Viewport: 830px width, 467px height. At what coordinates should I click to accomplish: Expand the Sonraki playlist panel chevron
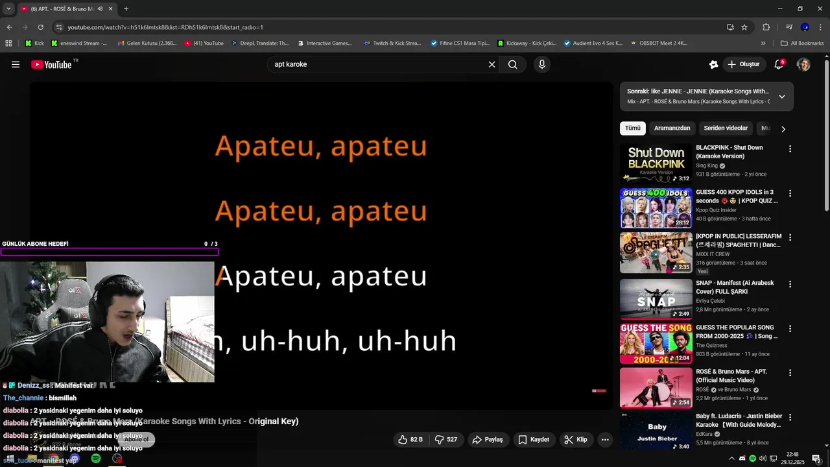[782, 97]
